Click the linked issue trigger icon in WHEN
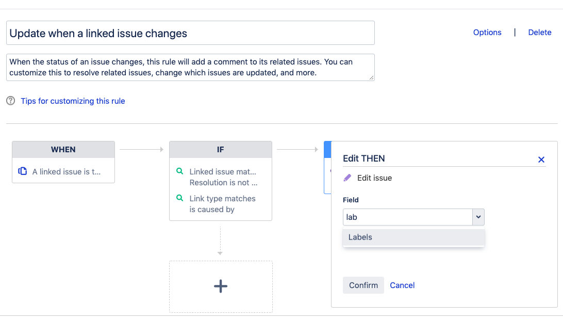The height and width of the screenshot is (319, 563). [23, 171]
